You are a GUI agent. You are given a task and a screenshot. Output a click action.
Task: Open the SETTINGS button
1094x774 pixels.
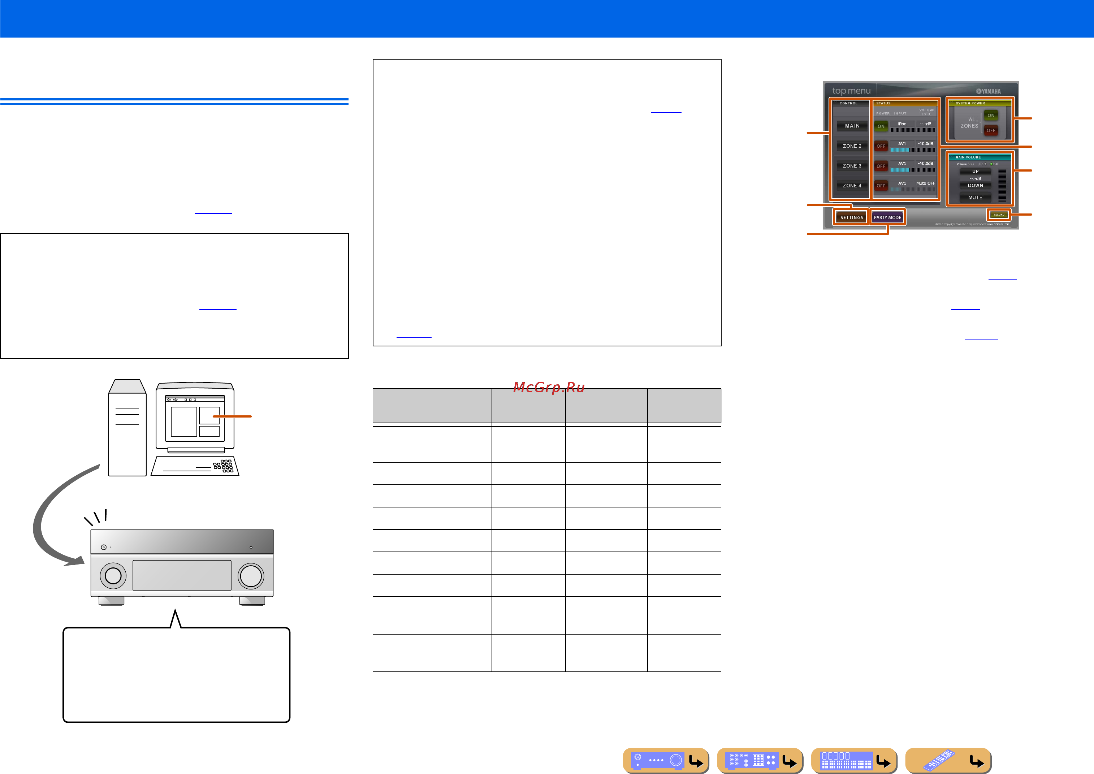click(852, 217)
